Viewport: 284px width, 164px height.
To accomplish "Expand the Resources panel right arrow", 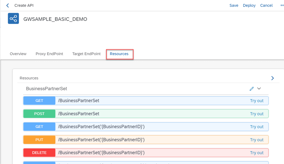I will 272,78.
